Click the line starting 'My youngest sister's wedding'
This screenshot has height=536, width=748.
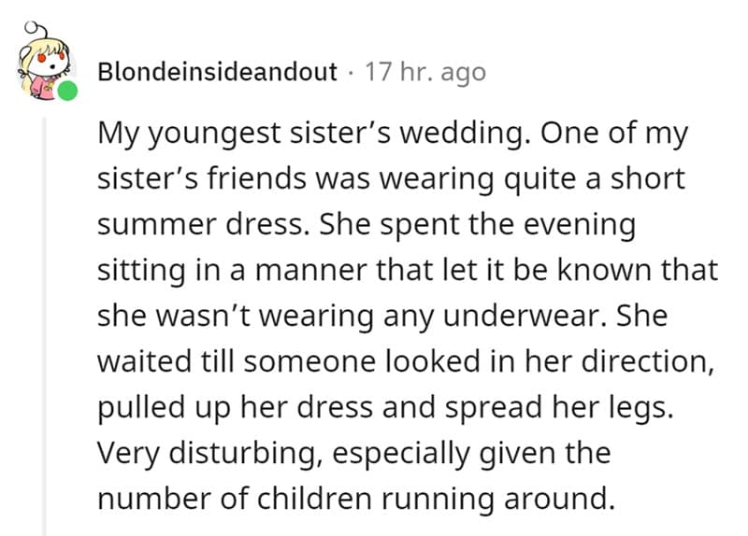[392, 134]
